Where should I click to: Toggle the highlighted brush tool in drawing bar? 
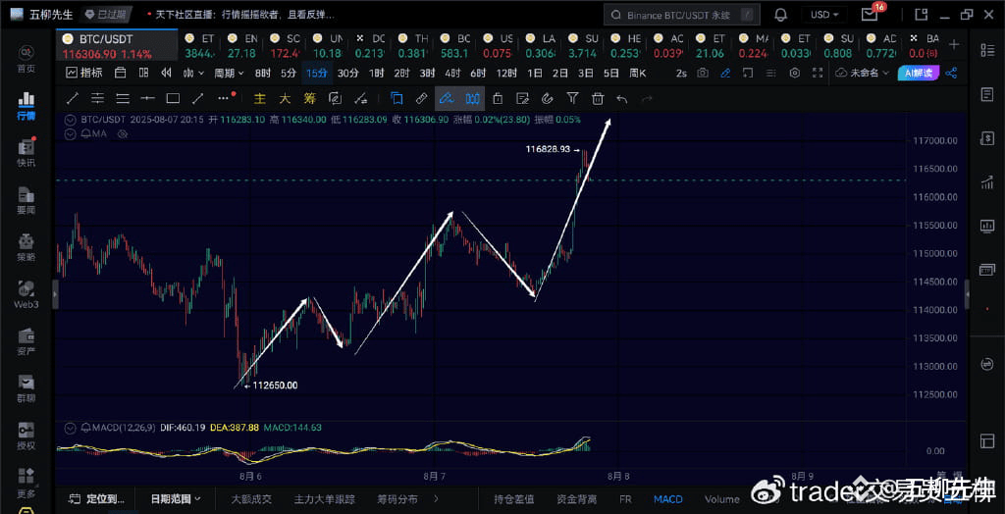[447, 98]
